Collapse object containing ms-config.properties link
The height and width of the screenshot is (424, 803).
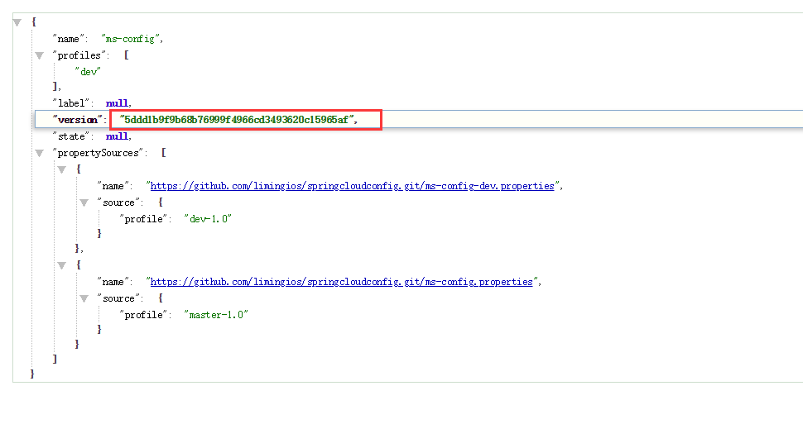62,265
